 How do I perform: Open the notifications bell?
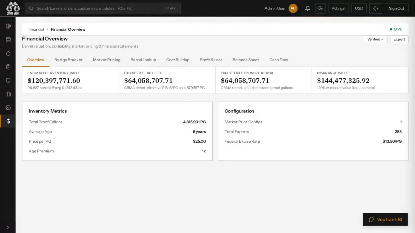[308, 8]
